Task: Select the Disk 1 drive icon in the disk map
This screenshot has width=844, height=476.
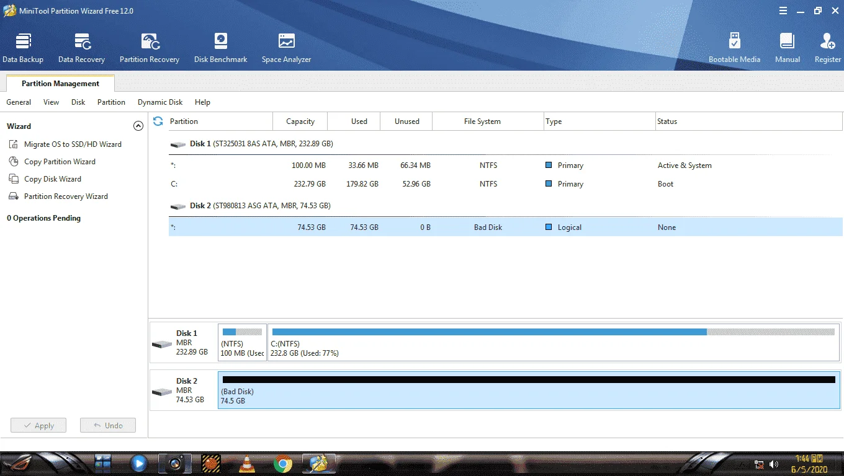Action: click(x=162, y=344)
